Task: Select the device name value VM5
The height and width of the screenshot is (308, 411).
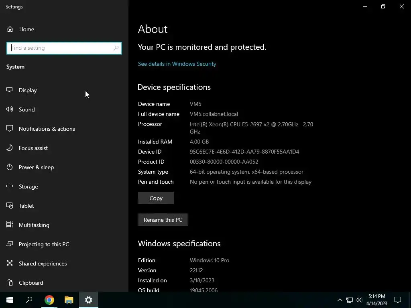Action: pos(195,104)
